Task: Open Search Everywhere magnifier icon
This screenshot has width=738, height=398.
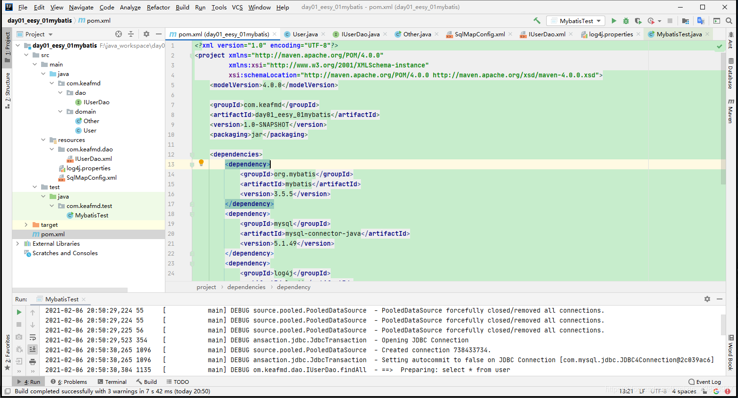Action: click(729, 21)
